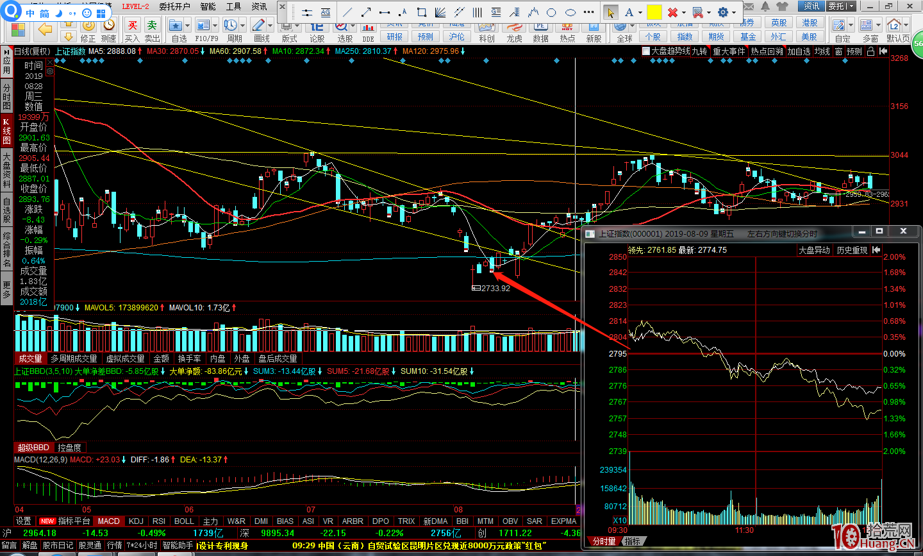The height and width of the screenshot is (556, 923).
Task: Select the wave line drawing tool
Action: pos(533,12)
